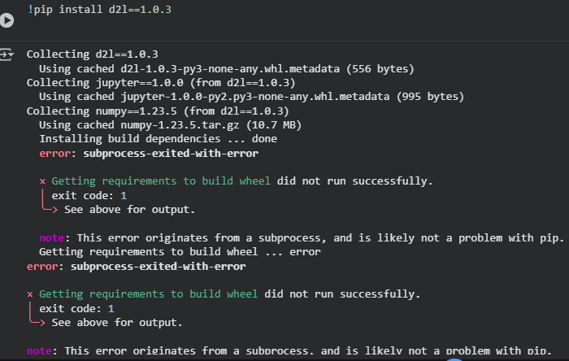The width and height of the screenshot is (569, 361).
Task: Click 'Installing build dependencies ... done' line
Action: point(158,138)
